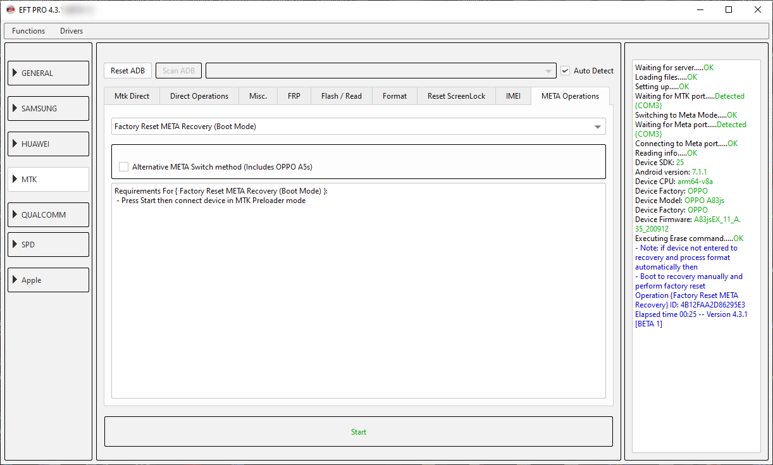Click 'Device CPU: arm64-v8a' log entry
Screen dimensions: 773x465
pos(674,182)
